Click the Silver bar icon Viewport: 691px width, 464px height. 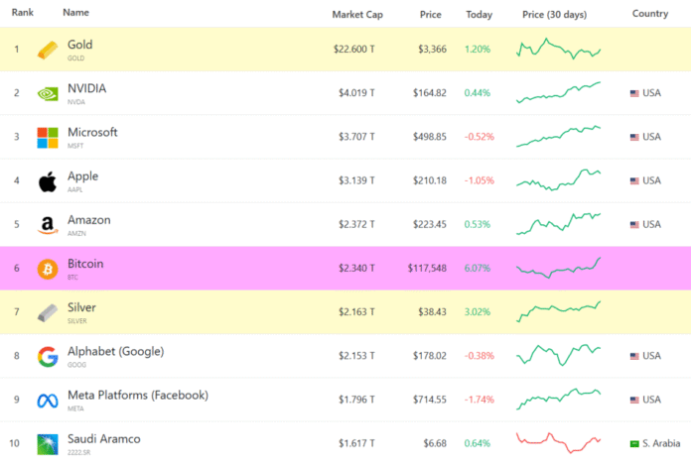(48, 312)
